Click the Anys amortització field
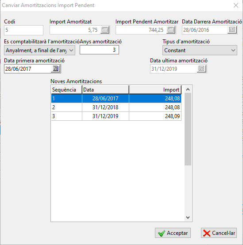243x245 pixels. point(99,50)
